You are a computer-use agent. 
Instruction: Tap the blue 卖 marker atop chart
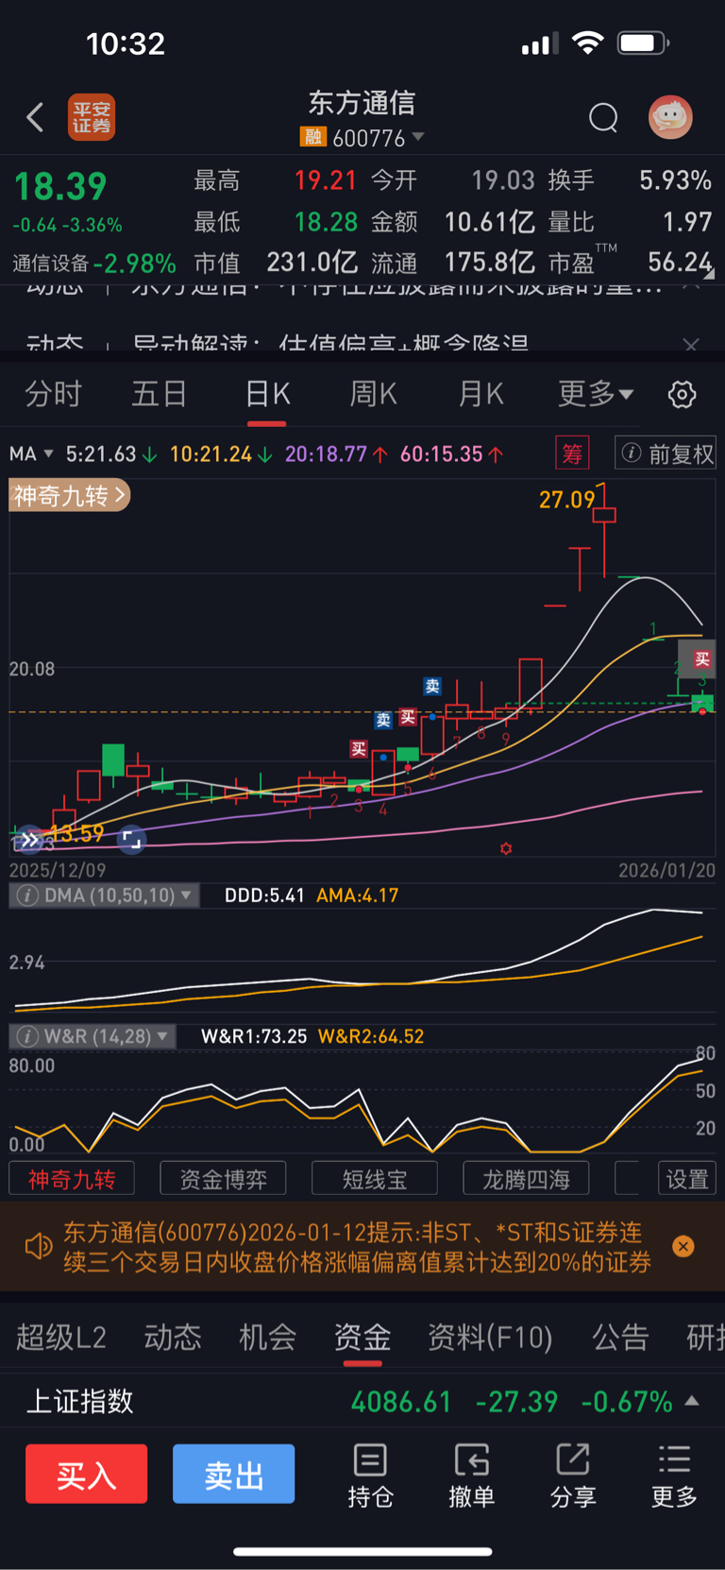432,687
